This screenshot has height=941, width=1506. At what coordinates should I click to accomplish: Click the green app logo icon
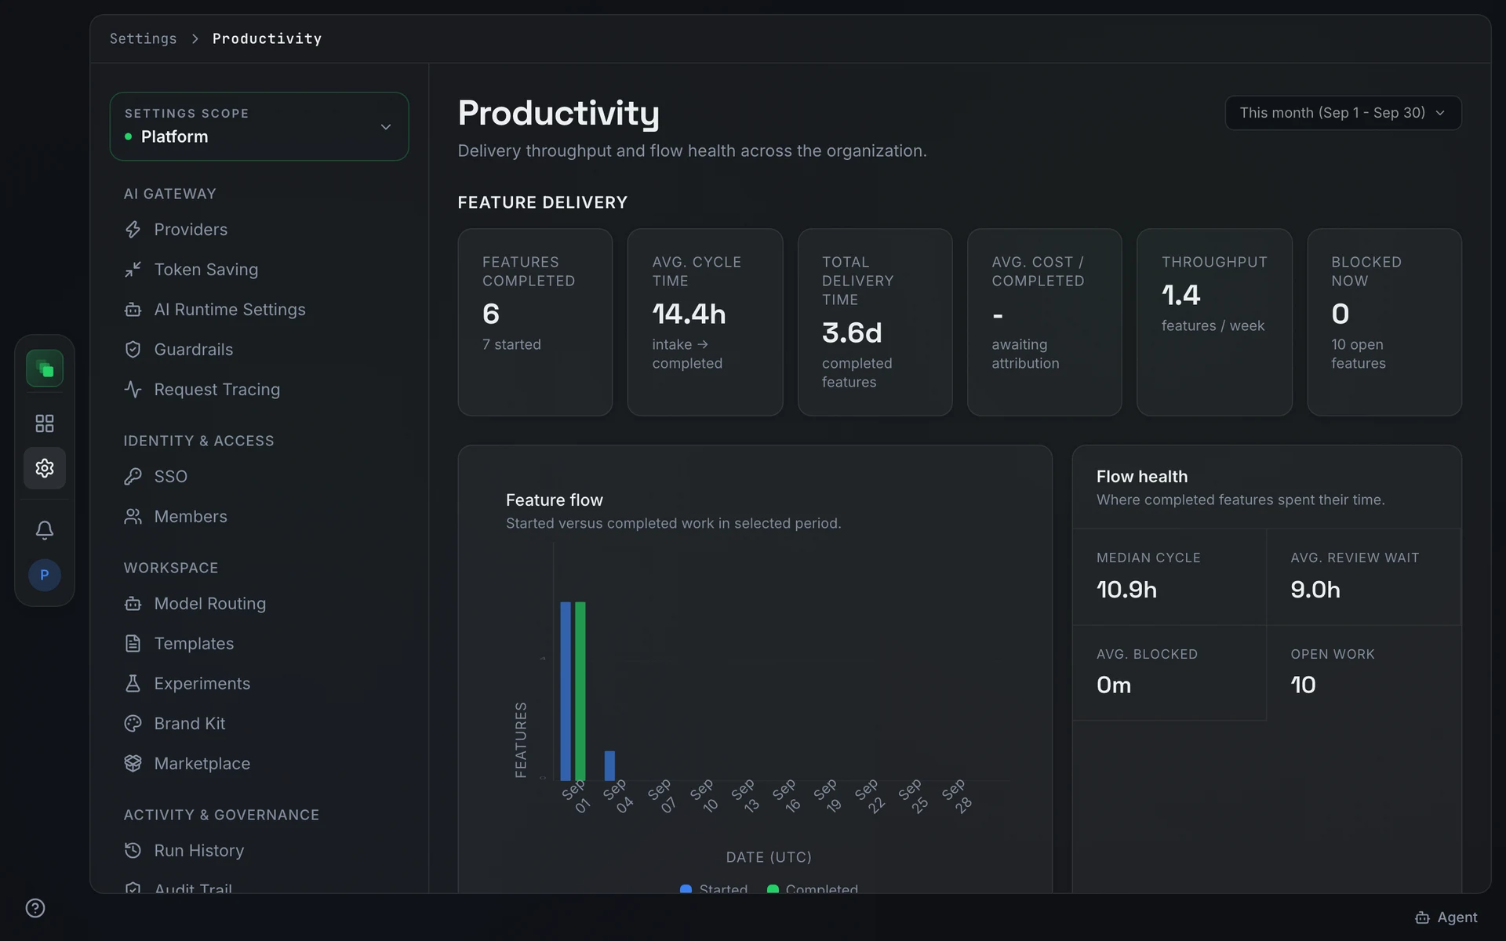[45, 369]
